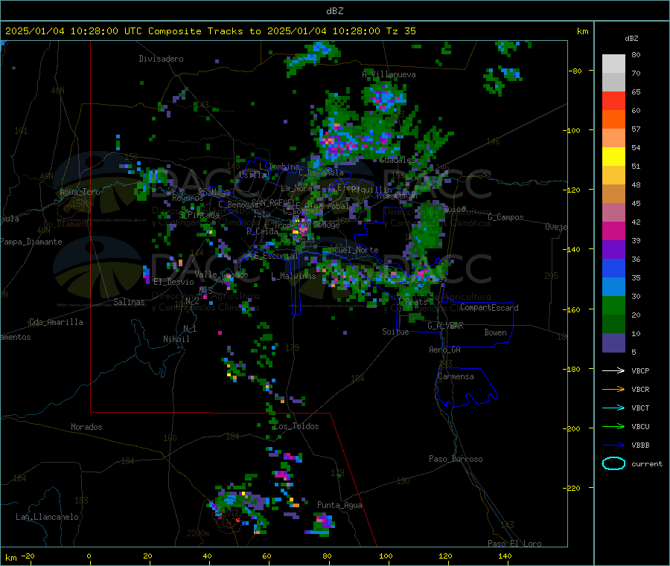Image resolution: width=670 pixels, height=566 pixels.
Task: Select the magenta 42–39 dBZ color swatch
Action: coord(613,231)
